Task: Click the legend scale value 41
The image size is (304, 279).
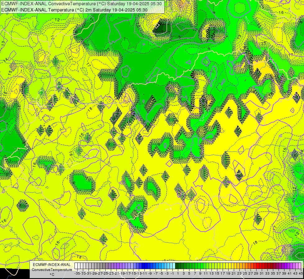Action: click(x=290, y=273)
